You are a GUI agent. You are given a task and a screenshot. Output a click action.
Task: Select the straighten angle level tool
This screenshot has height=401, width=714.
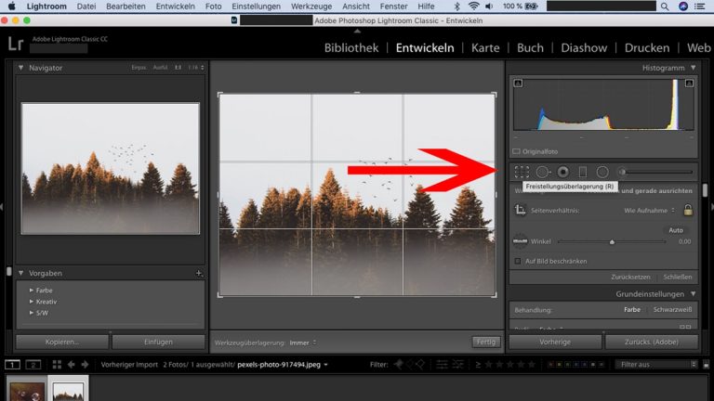coord(521,241)
